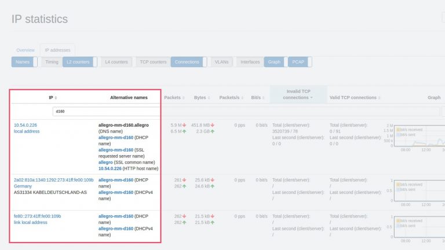
Task: Select the 451.8 MB bytes value
Action: [200, 125]
